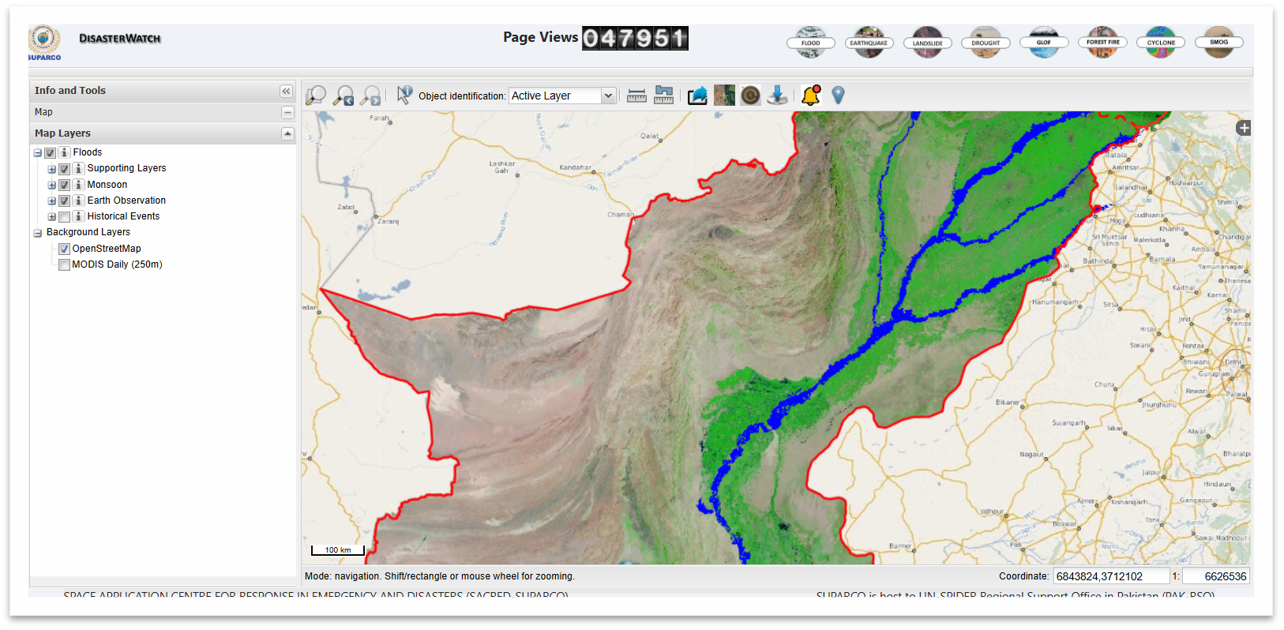Click the info icon beside Monsoon layer
The image size is (1284, 630).
pyautogui.click(x=78, y=185)
